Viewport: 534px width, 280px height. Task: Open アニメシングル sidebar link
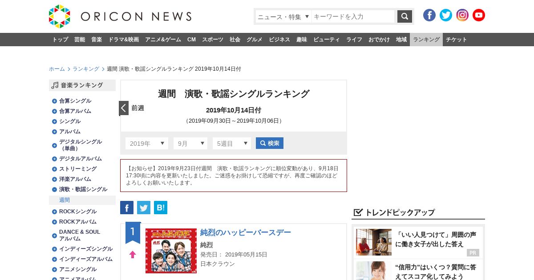point(78,269)
